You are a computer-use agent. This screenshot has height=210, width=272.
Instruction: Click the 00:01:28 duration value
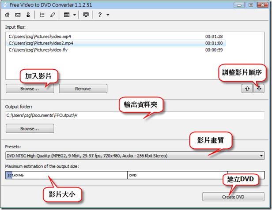[x=214, y=37]
